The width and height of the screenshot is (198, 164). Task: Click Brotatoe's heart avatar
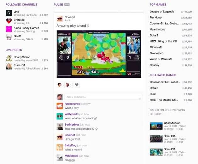tap(9, 21)
